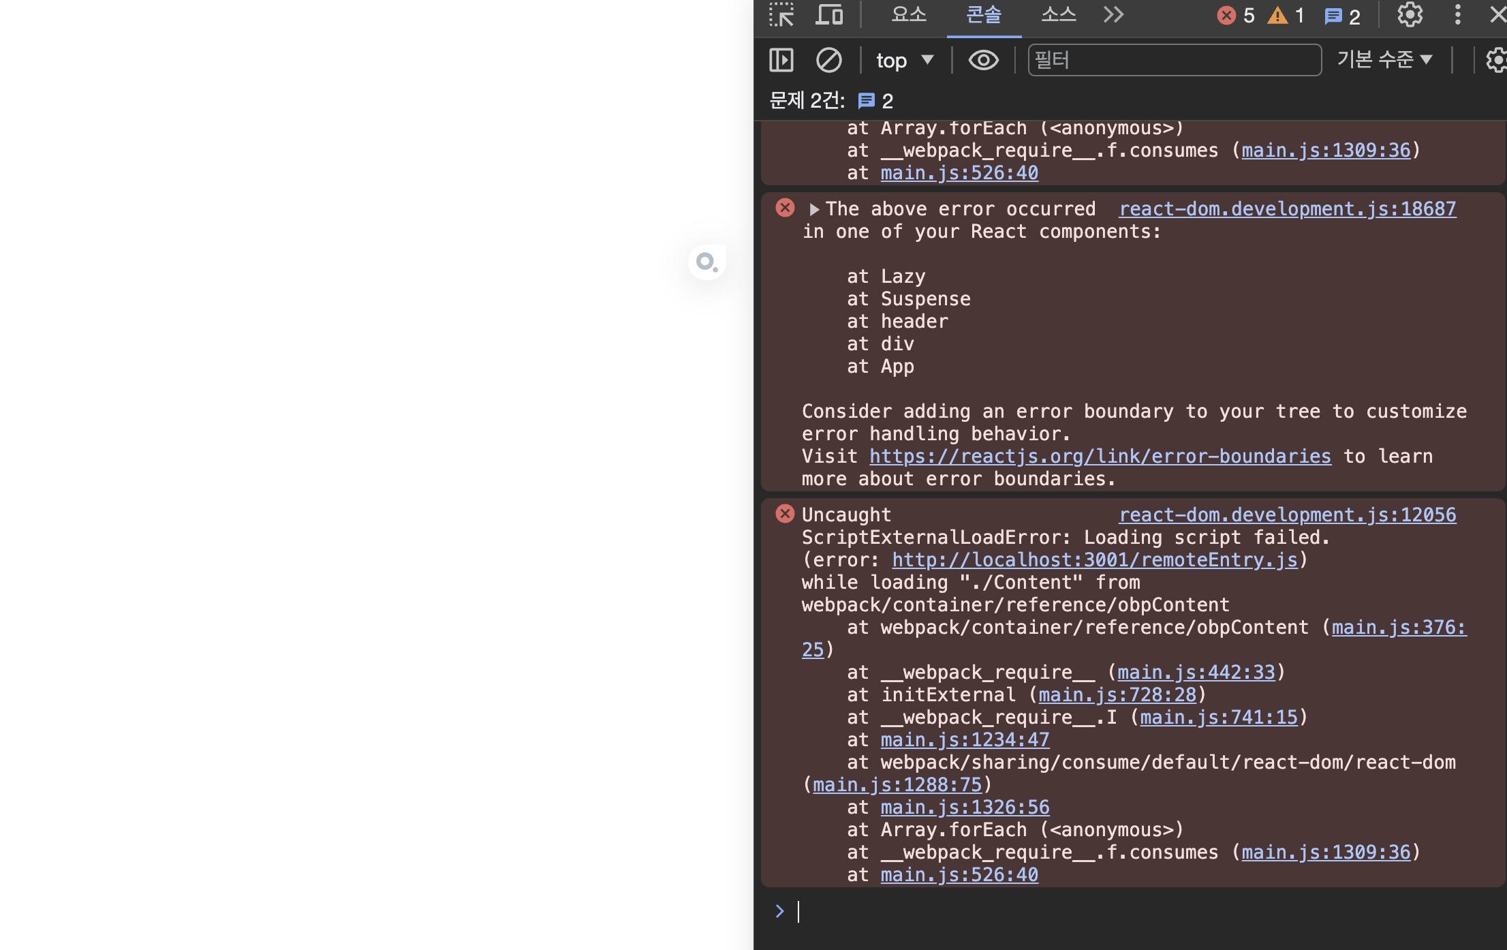Click the floating circular widget on page
Viewport: 1507px width, 950px height.
(706, 262)
